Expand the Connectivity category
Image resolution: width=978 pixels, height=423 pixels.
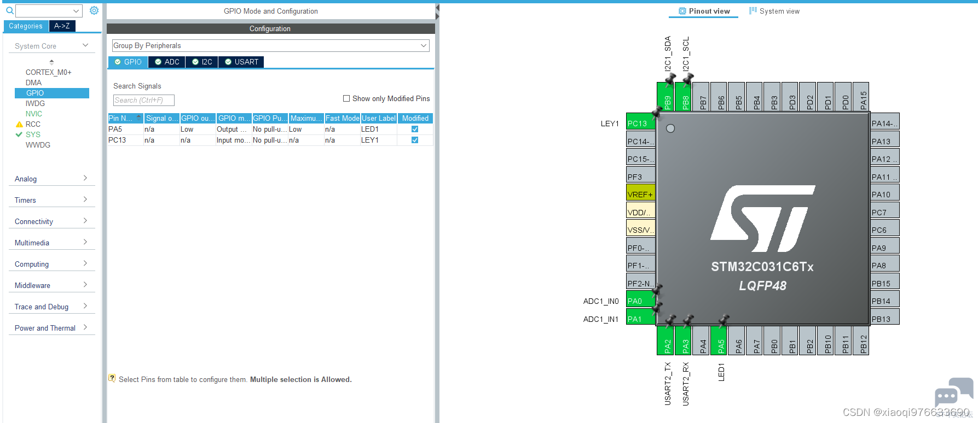point(51,221)
